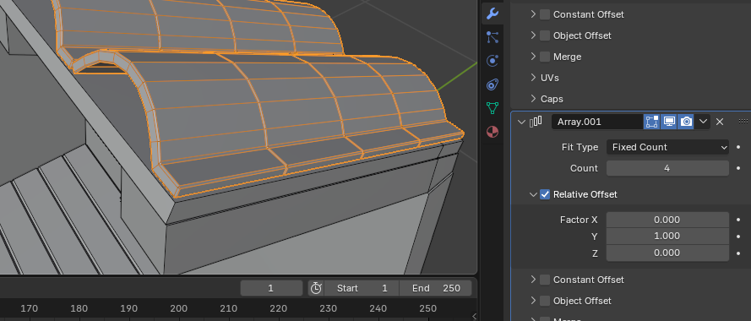This screenshot has height=321, width=751.
Task: Open the Particles properties tab
Action: [x=493, y=37]
